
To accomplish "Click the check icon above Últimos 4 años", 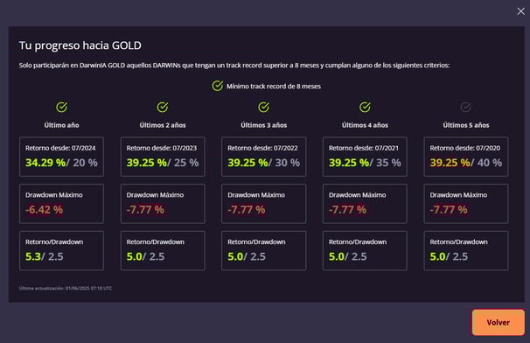I will coord(365,108).
